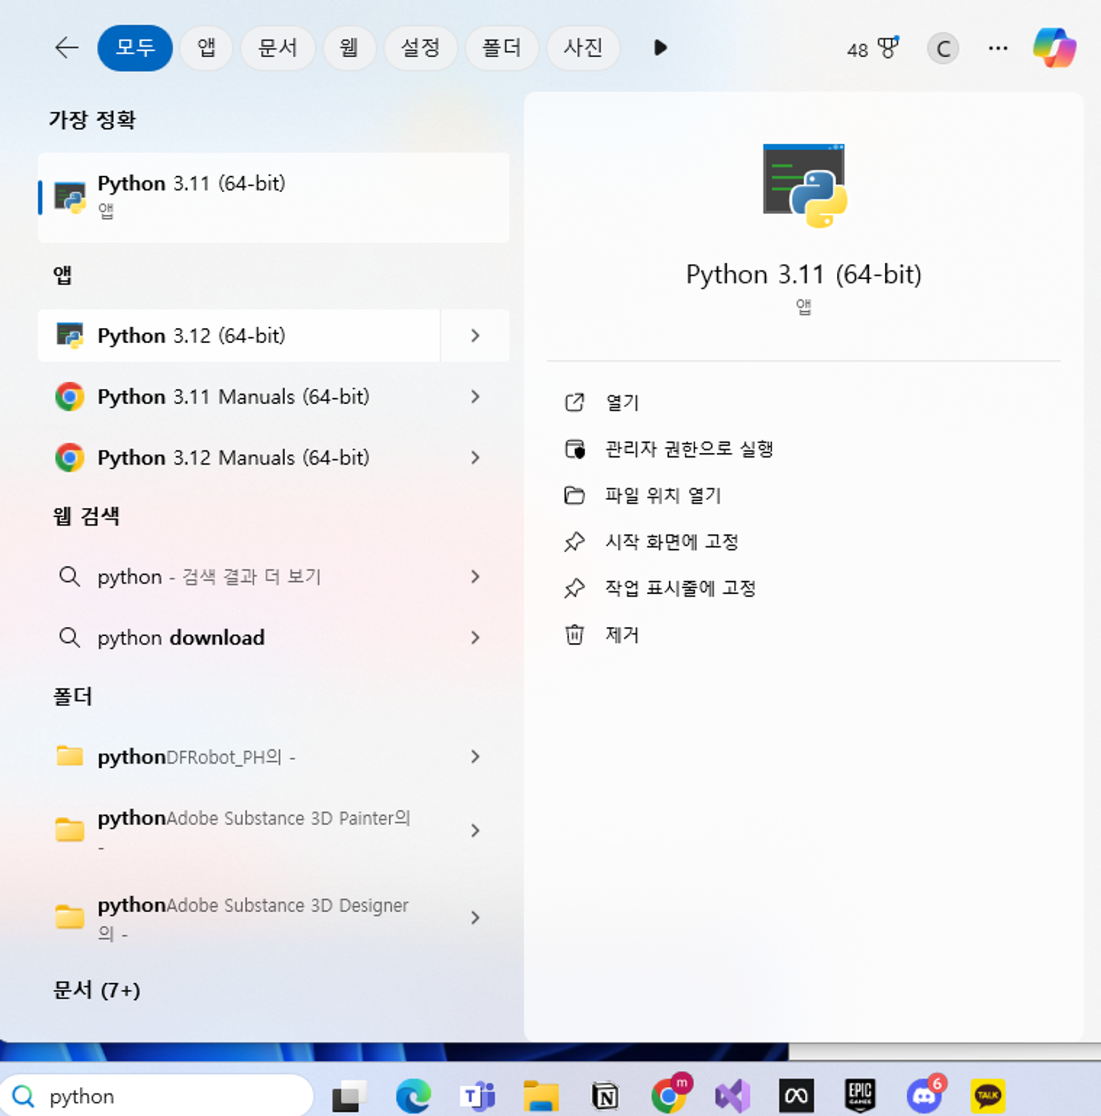Expand pythonDFRobot_PH folder result arrow
This screenshot has height=1116, width=1101.
pos(475,757)
